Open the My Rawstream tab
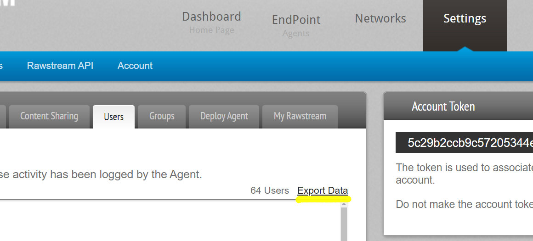The image size is (533, 241). (300, 117)
